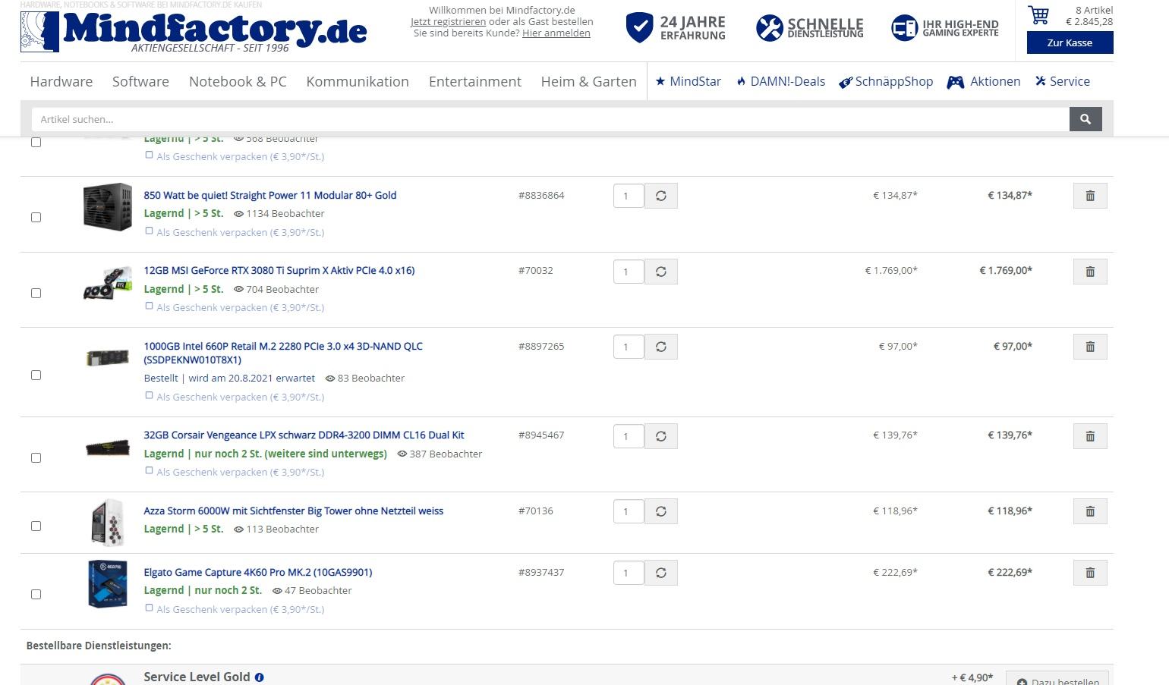The width and height of the screenshot is (1169, 685).
Task: Click the search magnifier button
Action: click(1085, 119)
